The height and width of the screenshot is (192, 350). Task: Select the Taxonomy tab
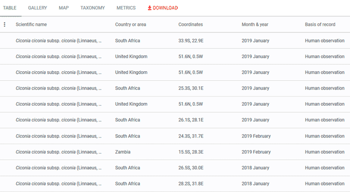[92, 8]
